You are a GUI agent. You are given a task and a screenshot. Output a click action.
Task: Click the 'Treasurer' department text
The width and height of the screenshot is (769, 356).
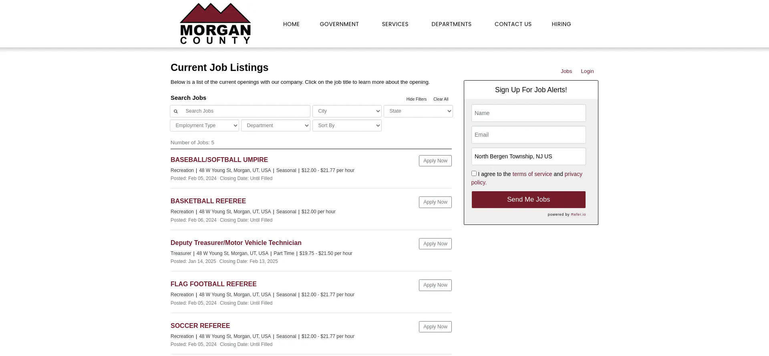[x=181, y=253]
